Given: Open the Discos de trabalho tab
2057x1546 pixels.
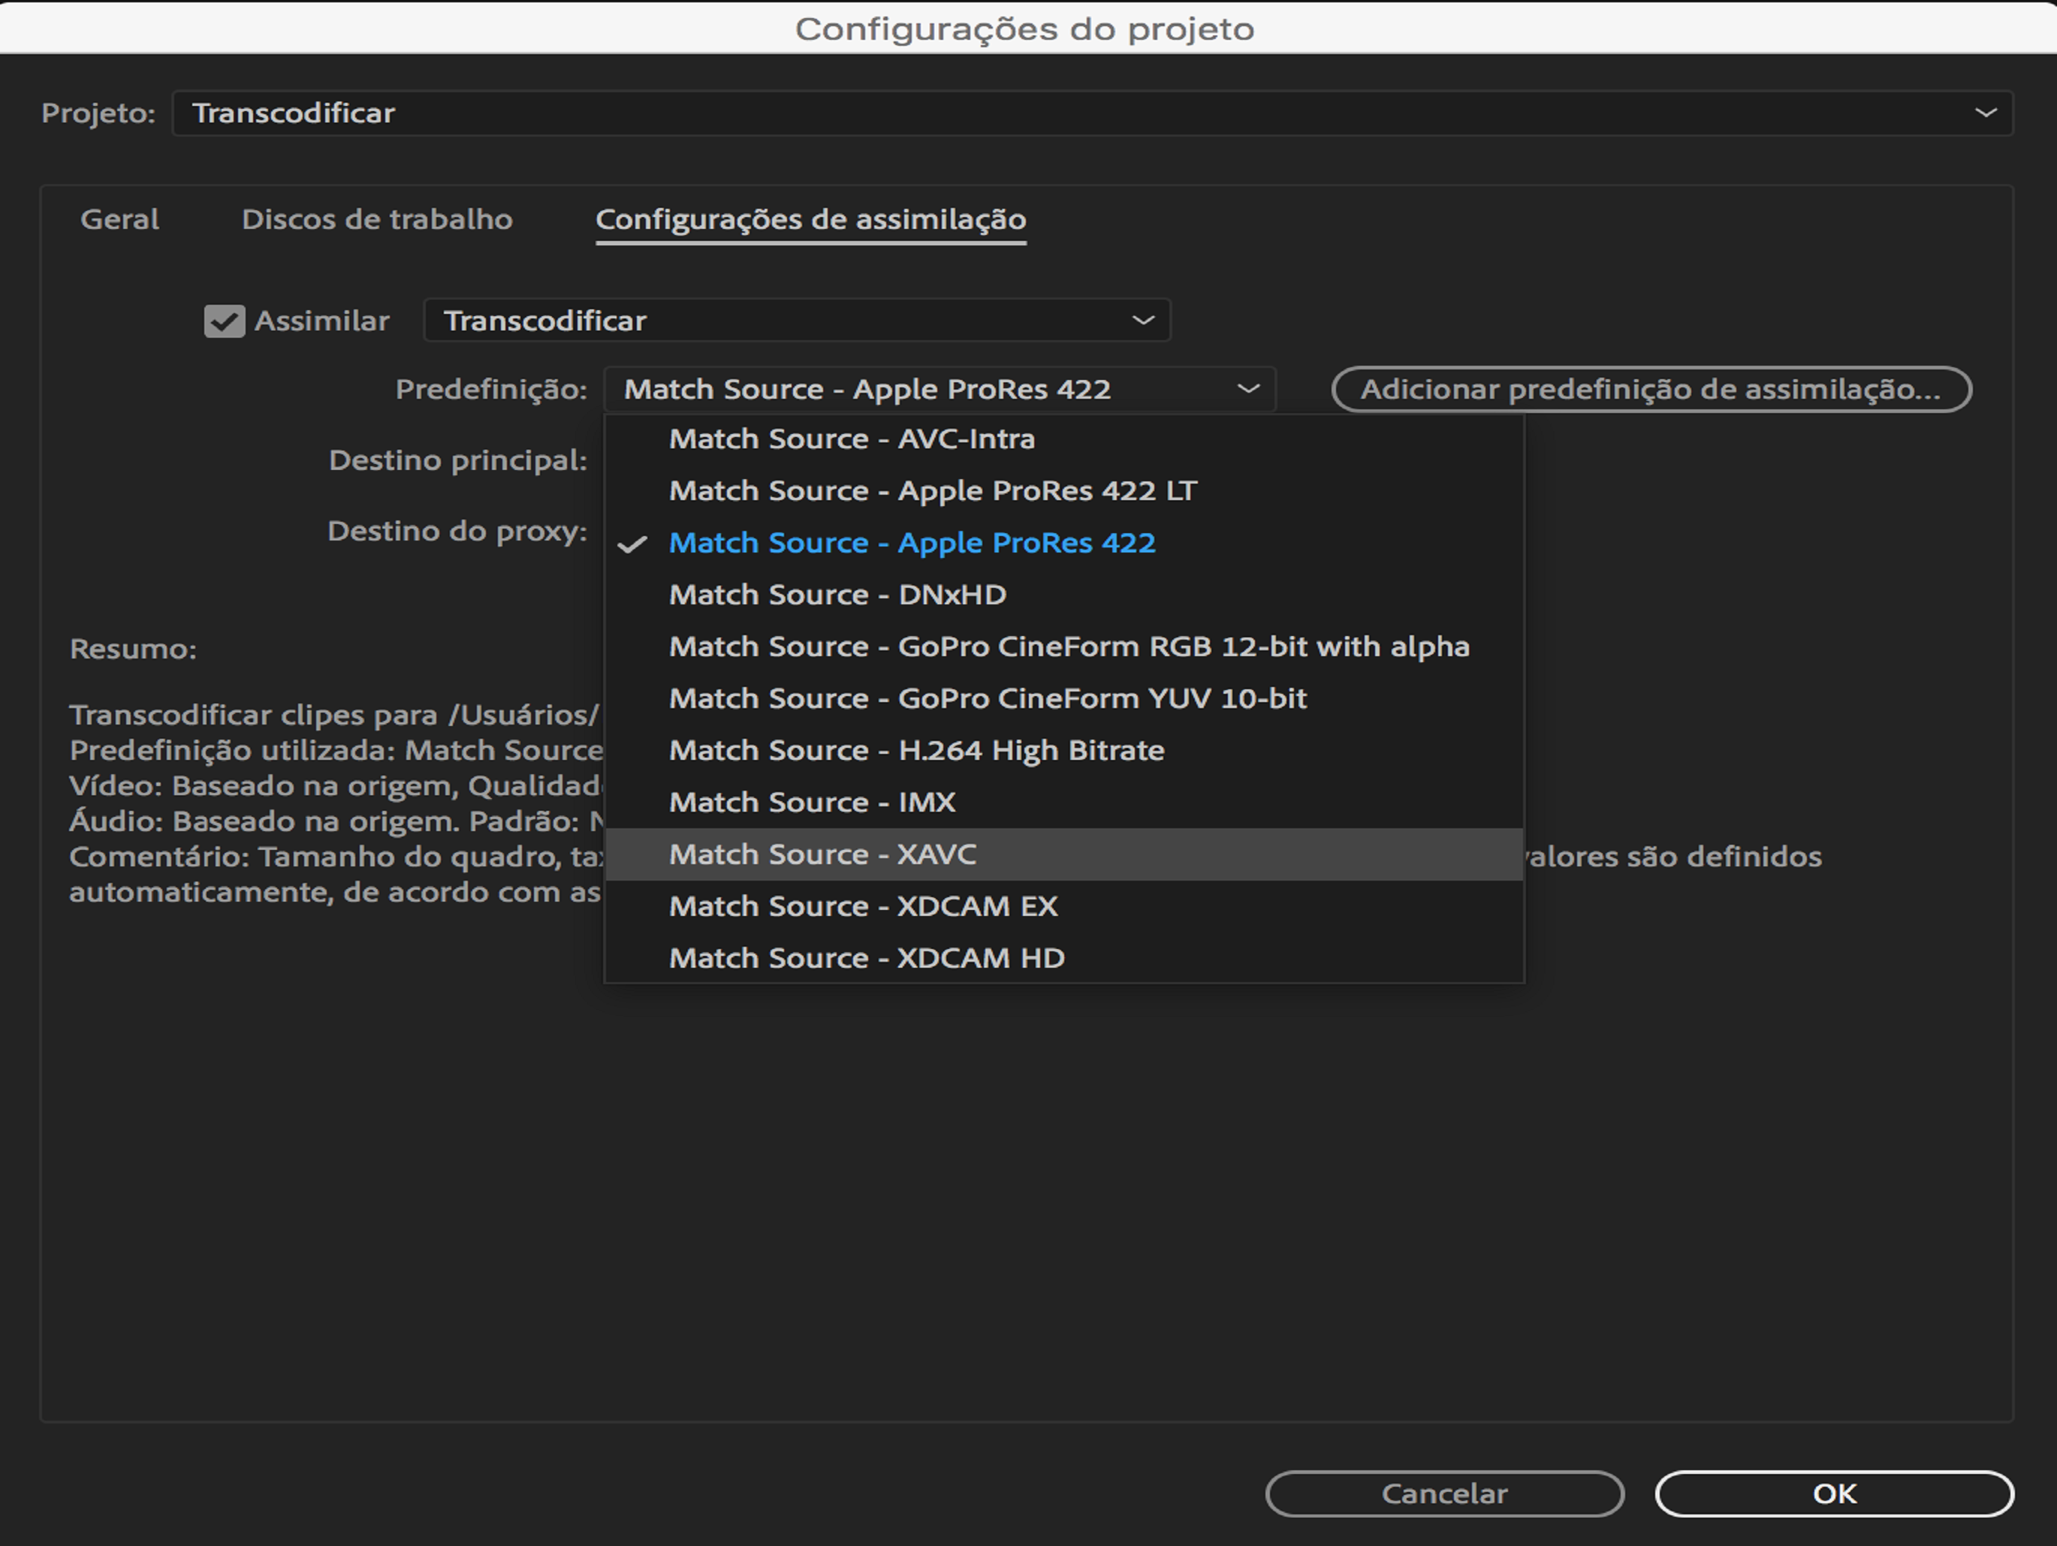Looking at the screenshot, I should [376, 219].
